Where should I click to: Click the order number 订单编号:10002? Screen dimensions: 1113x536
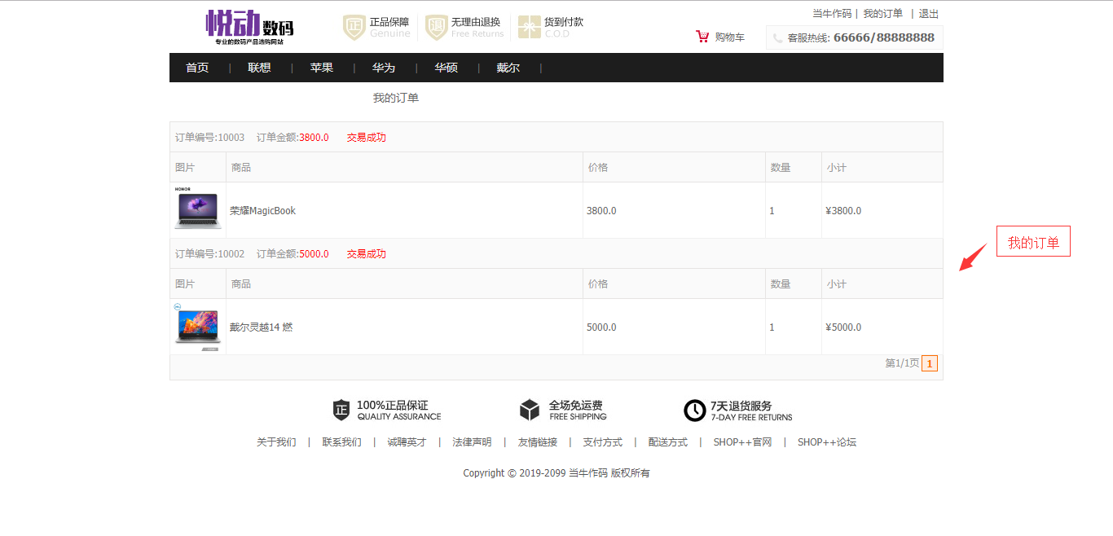(209, 254)
